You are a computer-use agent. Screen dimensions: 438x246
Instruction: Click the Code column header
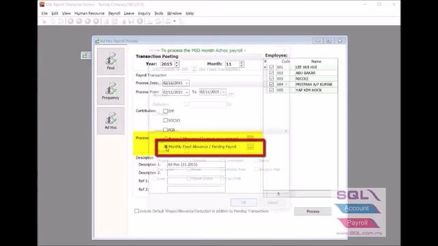coord(285,61)
